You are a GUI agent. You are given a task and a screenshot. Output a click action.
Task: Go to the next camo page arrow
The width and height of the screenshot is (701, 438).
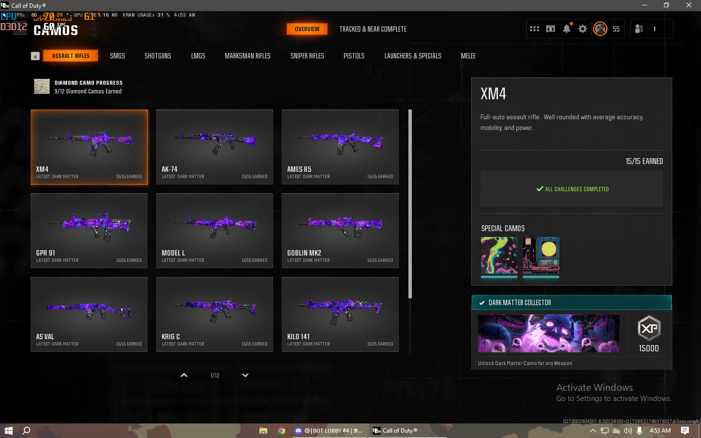coord(245,375)
